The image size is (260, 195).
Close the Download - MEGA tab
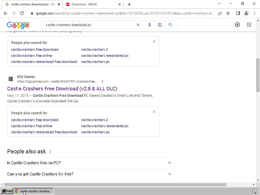tap(120, 4)
